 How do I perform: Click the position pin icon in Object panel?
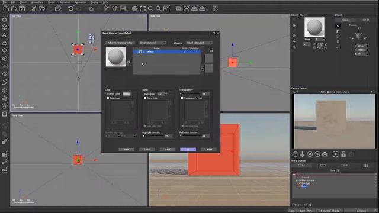(338, 26)
